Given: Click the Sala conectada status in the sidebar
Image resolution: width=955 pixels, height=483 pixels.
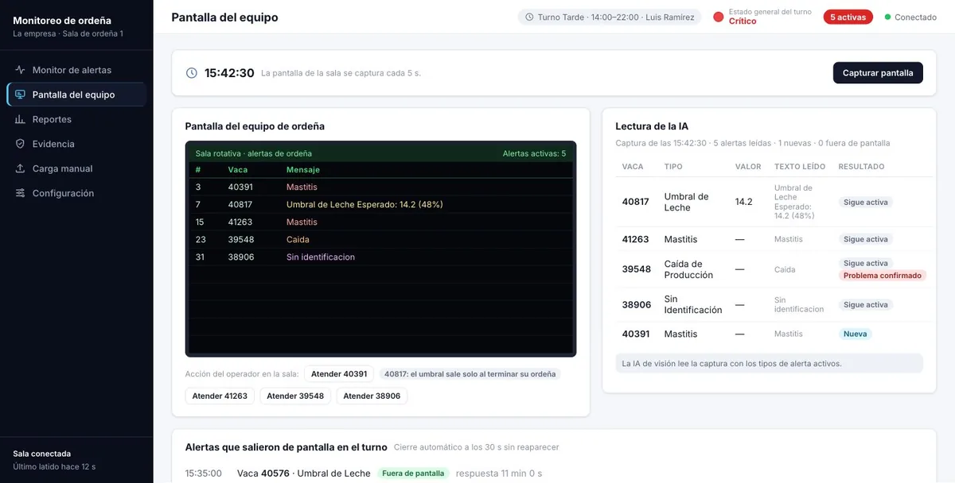Looking at the screenshot, I should click(41, 454).
